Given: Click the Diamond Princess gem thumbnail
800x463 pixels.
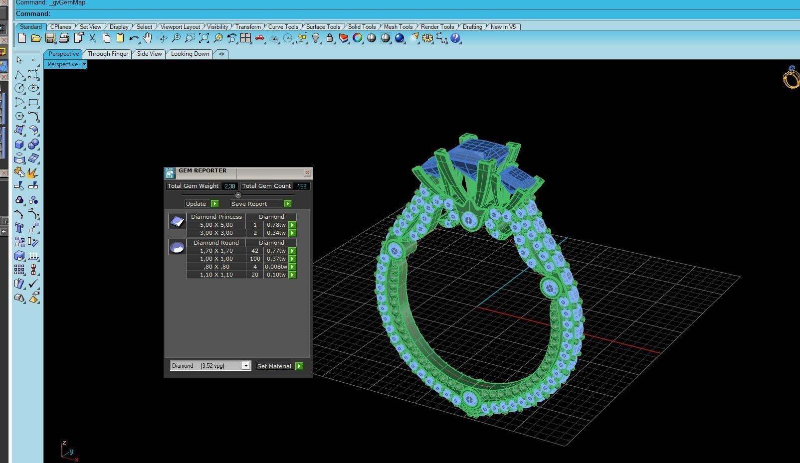Looking at the screenshot, I should (177, 221).
